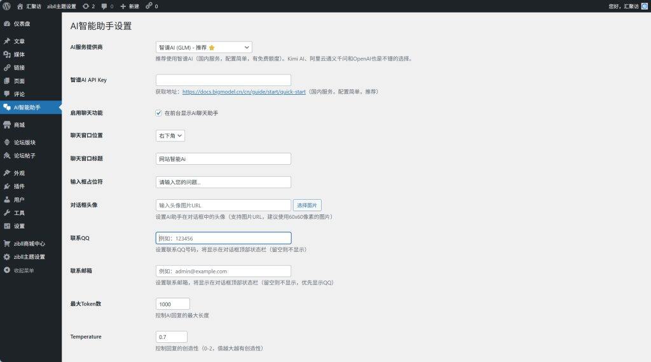Click the 选择图片 button
The height and width of the screenshot is (362, 651).
(307, 205)
